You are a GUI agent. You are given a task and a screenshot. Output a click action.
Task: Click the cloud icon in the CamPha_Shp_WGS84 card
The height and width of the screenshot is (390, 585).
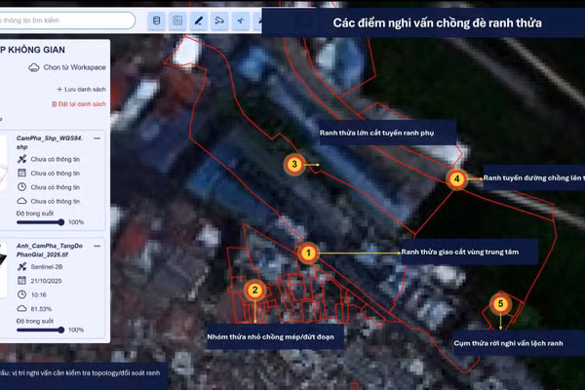tap(22, 201)
